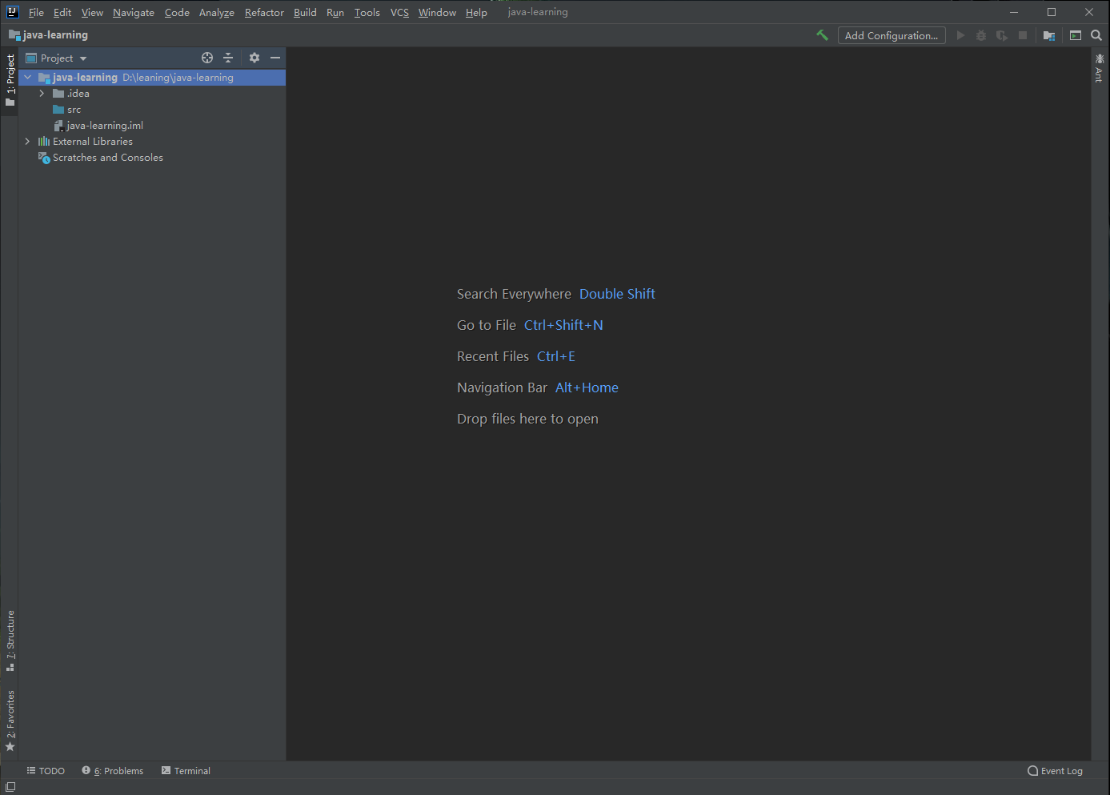Click the Locate/Select Opened File target icon
Screen dimensions: 1110x795
[207, 58]
